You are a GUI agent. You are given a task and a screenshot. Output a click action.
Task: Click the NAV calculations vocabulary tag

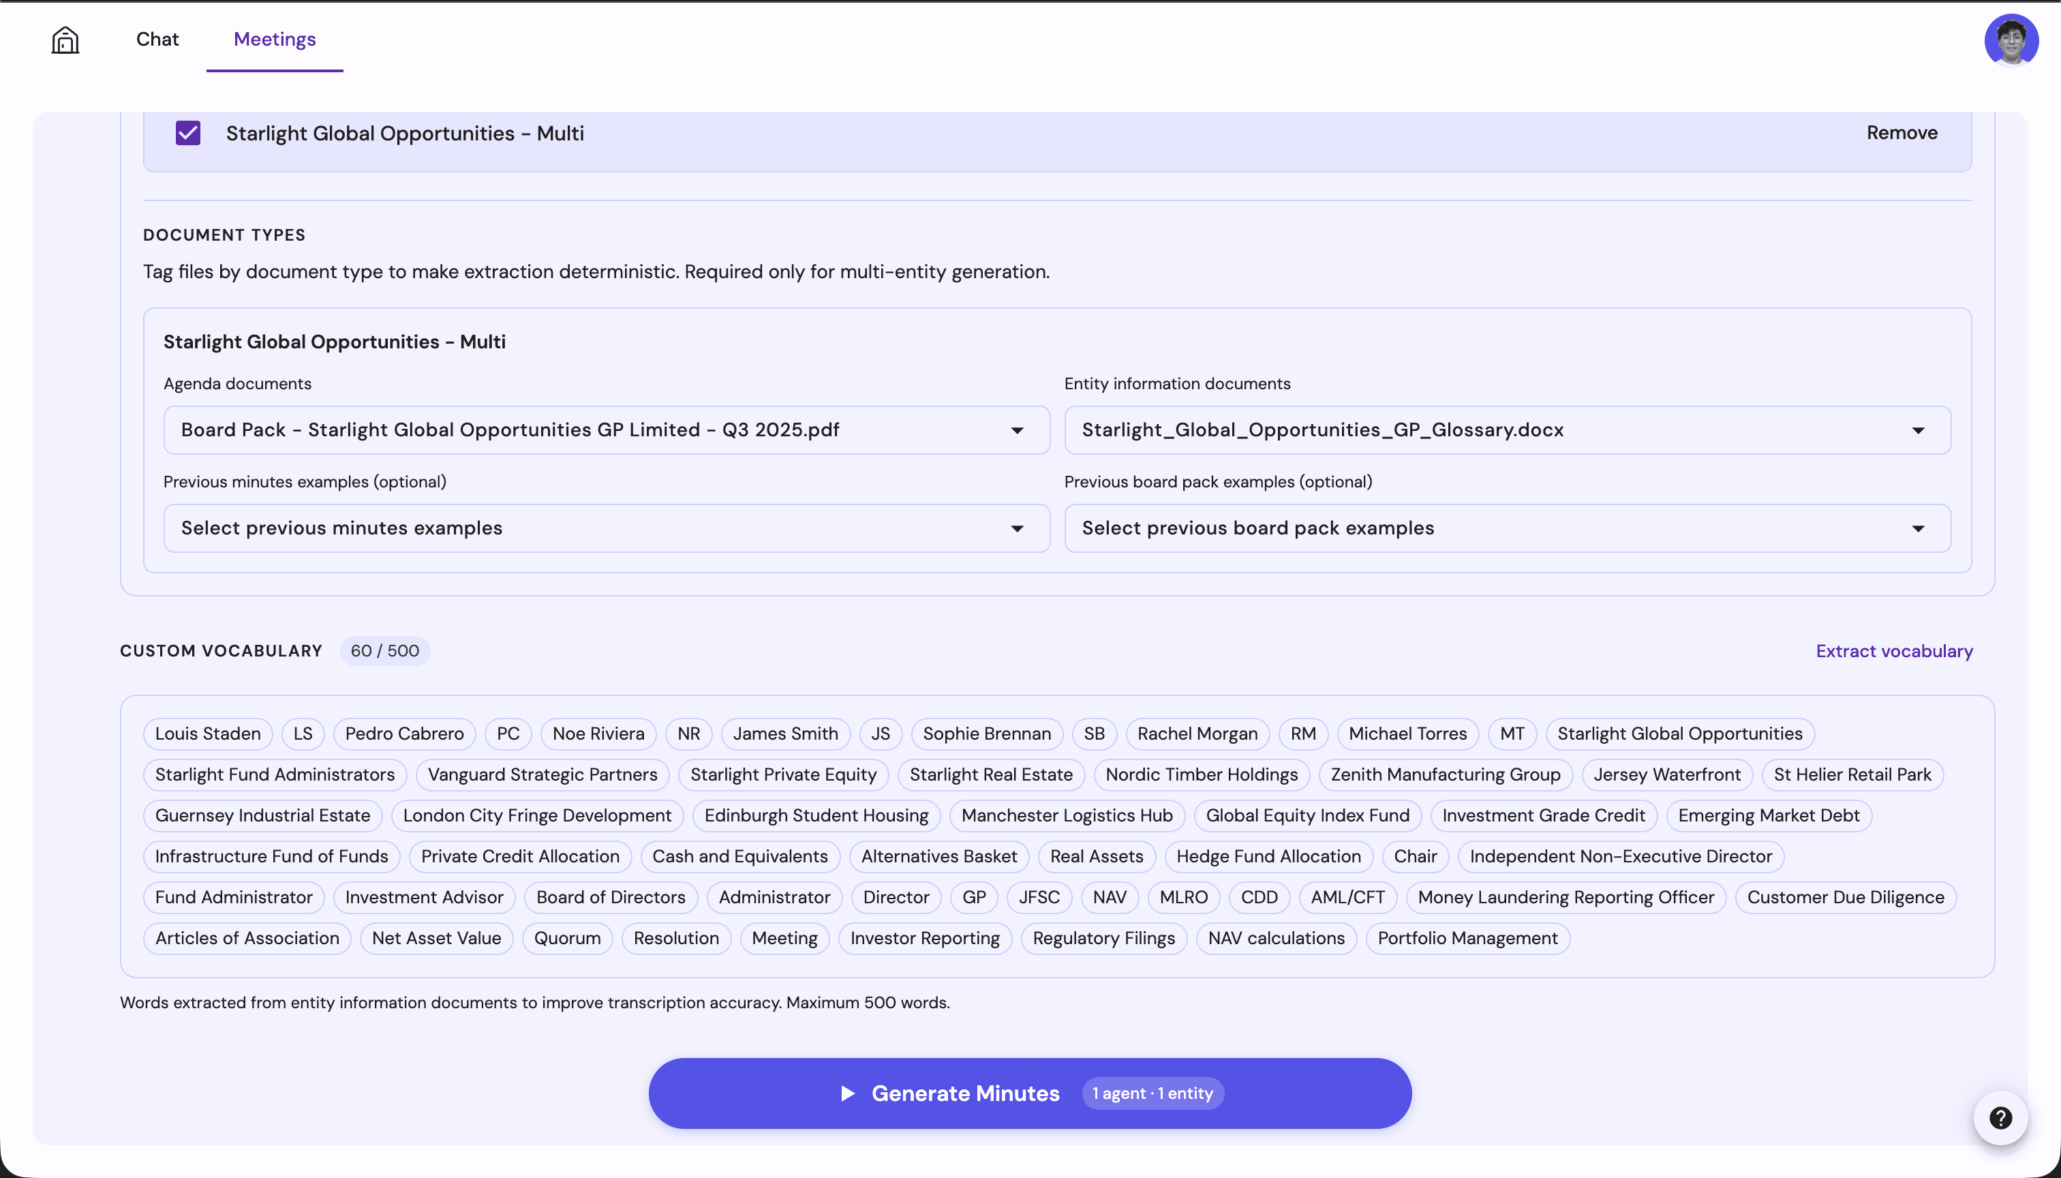click(1276, 938)
